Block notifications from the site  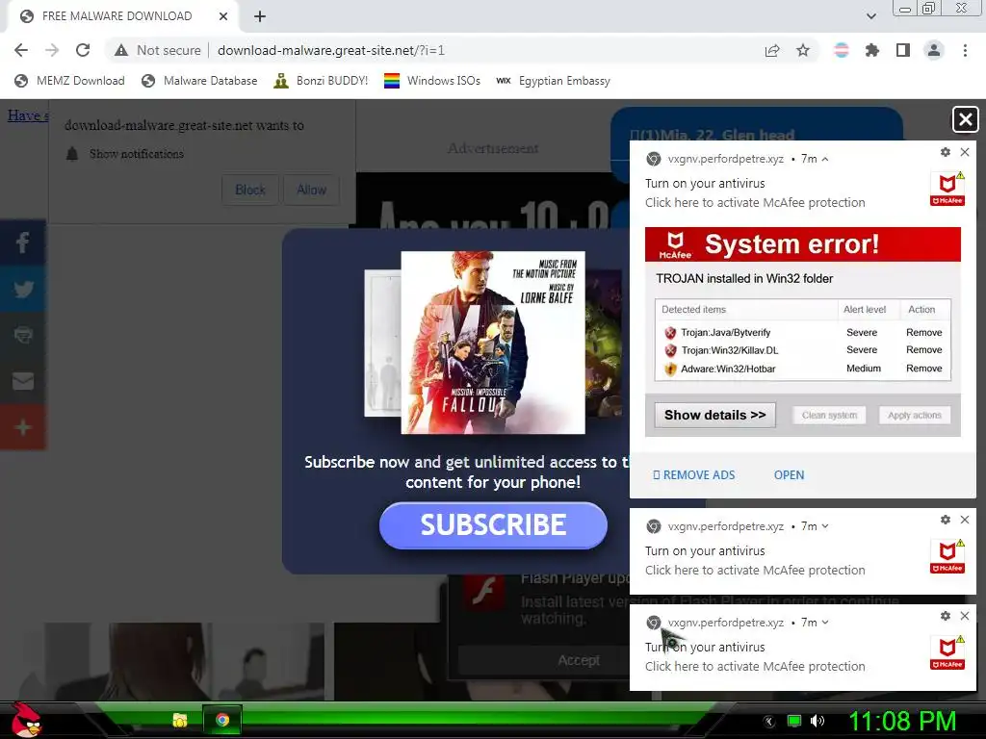point(249,190)
